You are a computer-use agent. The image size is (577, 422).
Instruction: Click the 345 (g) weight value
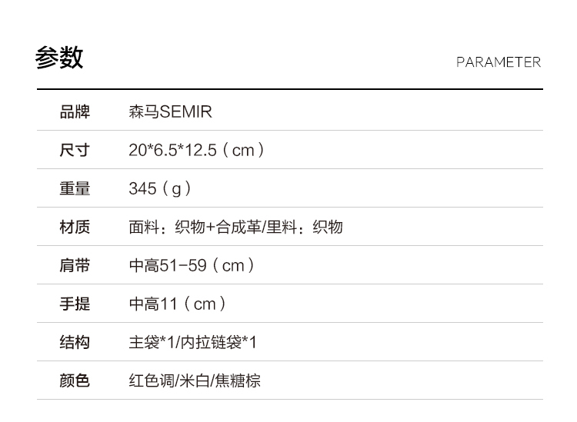pos(160,189)
